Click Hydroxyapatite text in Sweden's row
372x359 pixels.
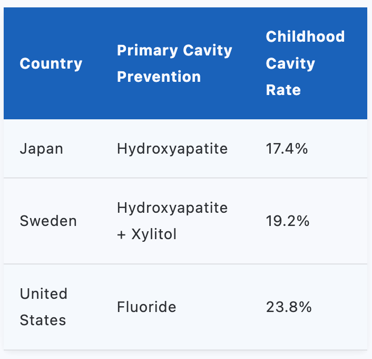(x=172, y=208)
